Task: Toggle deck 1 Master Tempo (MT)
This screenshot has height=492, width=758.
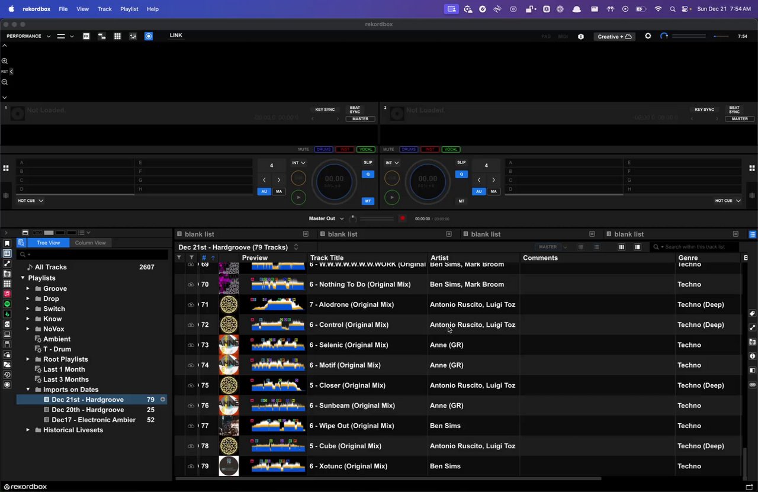Action: [368, 201]
